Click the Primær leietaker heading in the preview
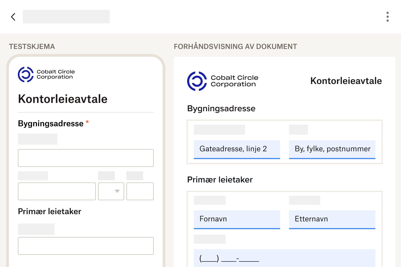Image resolution: width=401 pixels, height=267 pixels. click(x=220, y=180)
